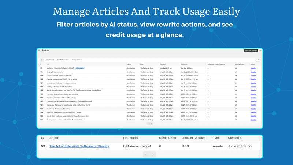Click Rewrite for article 1159
This screenshot has height=165, width=293.
tap(253, 113)
